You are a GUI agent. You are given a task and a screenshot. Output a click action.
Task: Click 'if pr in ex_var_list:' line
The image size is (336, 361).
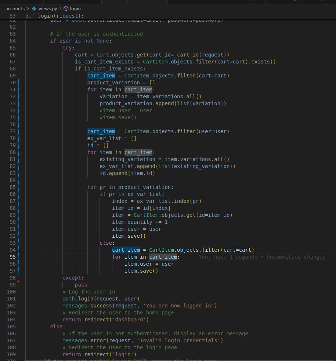(x=132, y=194)
